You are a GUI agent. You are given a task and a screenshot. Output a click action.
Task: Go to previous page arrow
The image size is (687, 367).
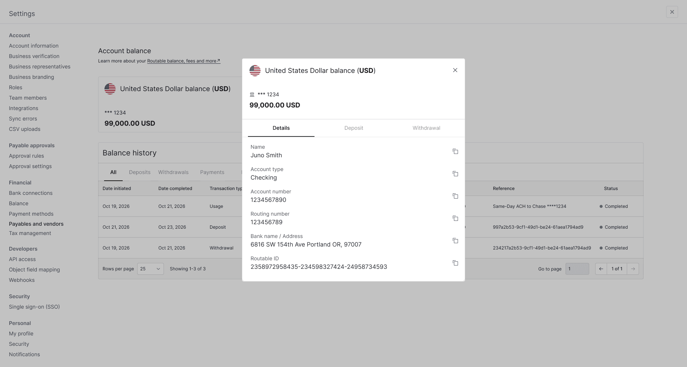click(601, 269)
